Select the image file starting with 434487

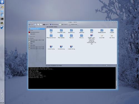pyautogui.click(x=92, y=39)
